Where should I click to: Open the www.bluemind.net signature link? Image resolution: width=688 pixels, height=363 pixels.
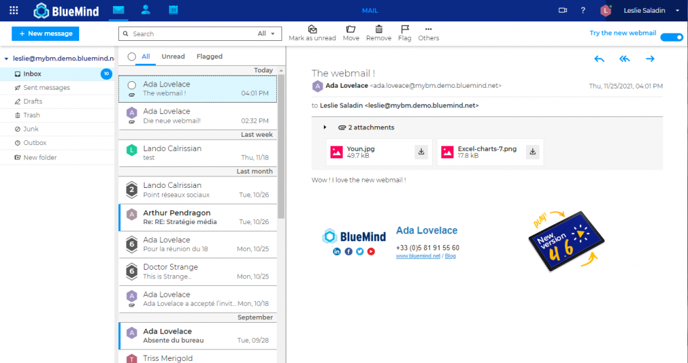[418, 256]
